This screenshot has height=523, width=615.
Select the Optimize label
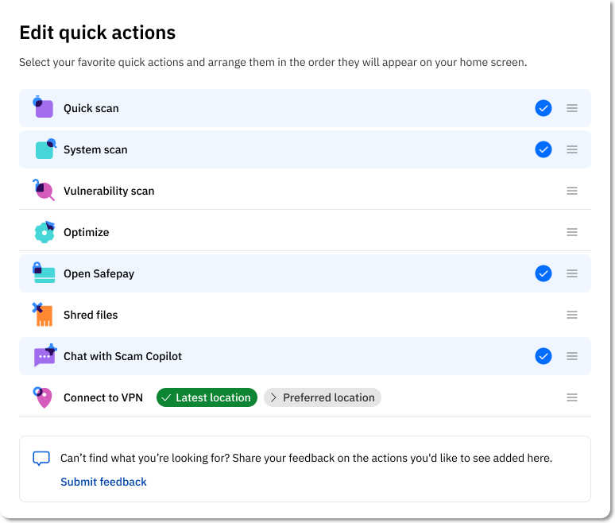coord(87,232)
